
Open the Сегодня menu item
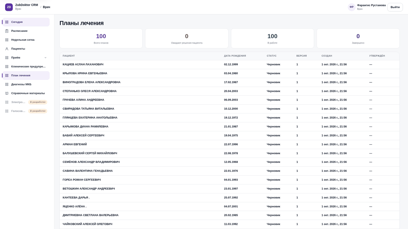[x=26, y=22]
